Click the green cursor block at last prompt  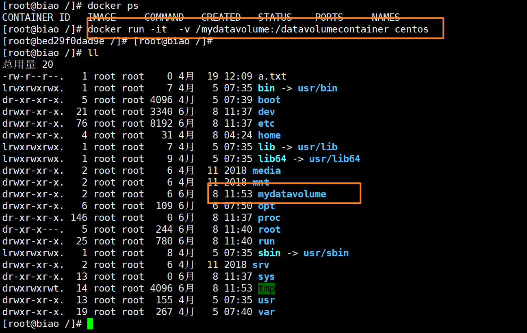click(90, 324)
